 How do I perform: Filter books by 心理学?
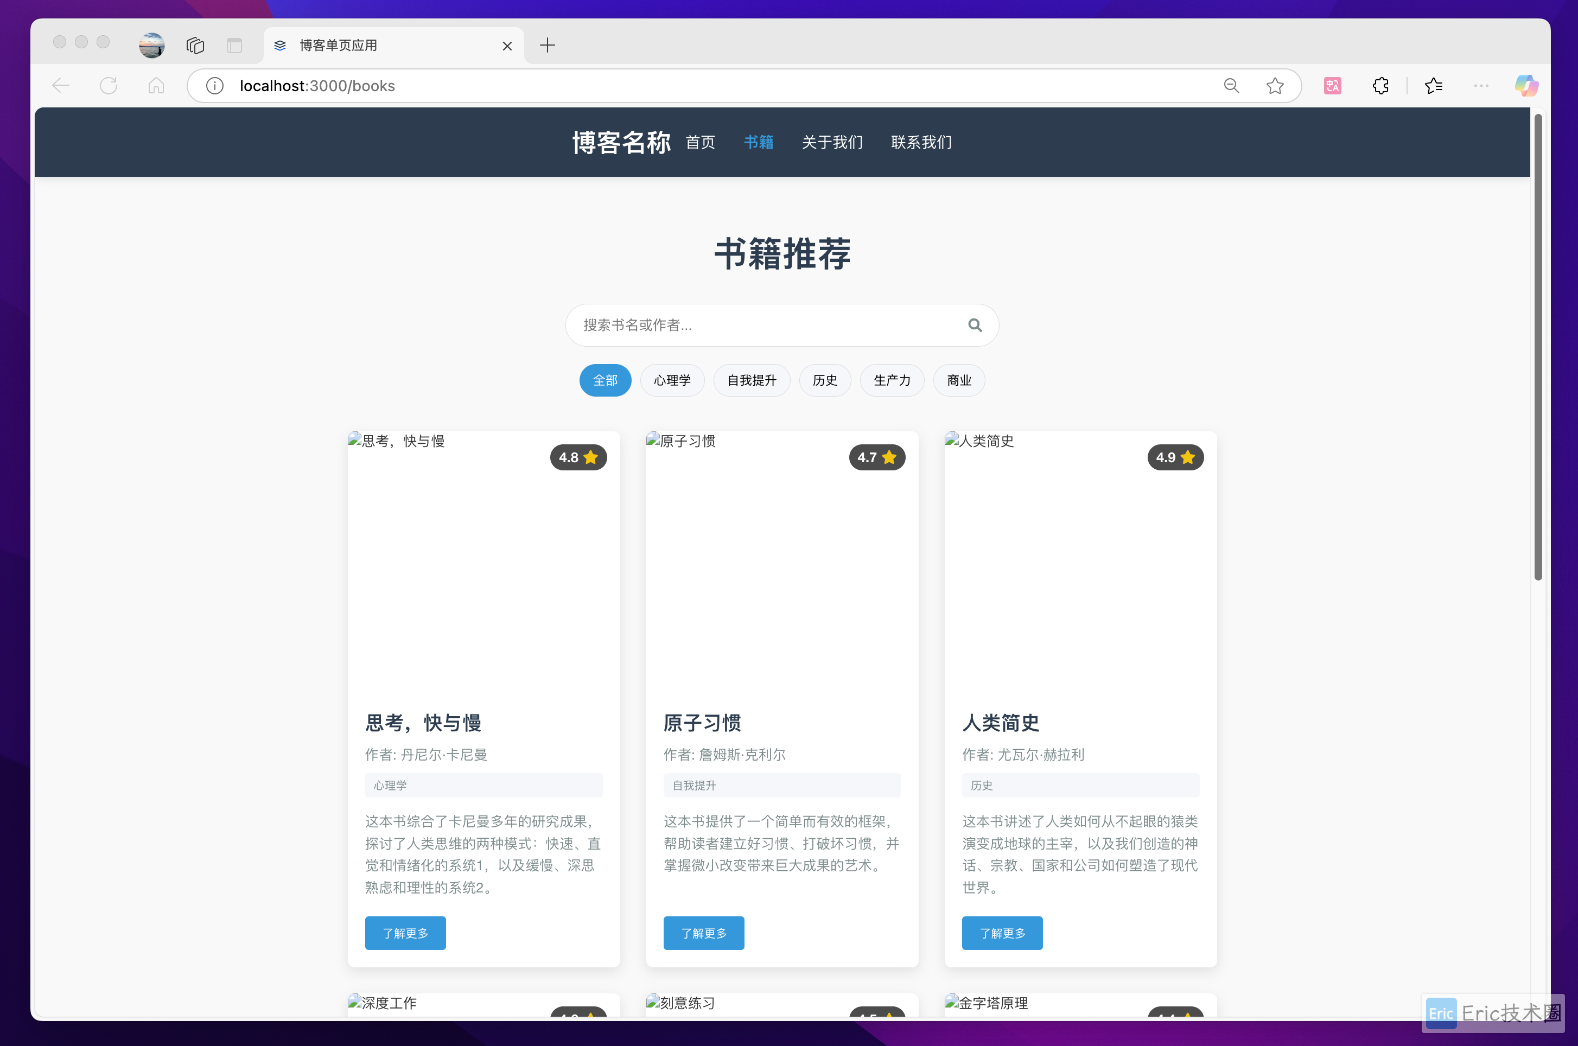672,380
